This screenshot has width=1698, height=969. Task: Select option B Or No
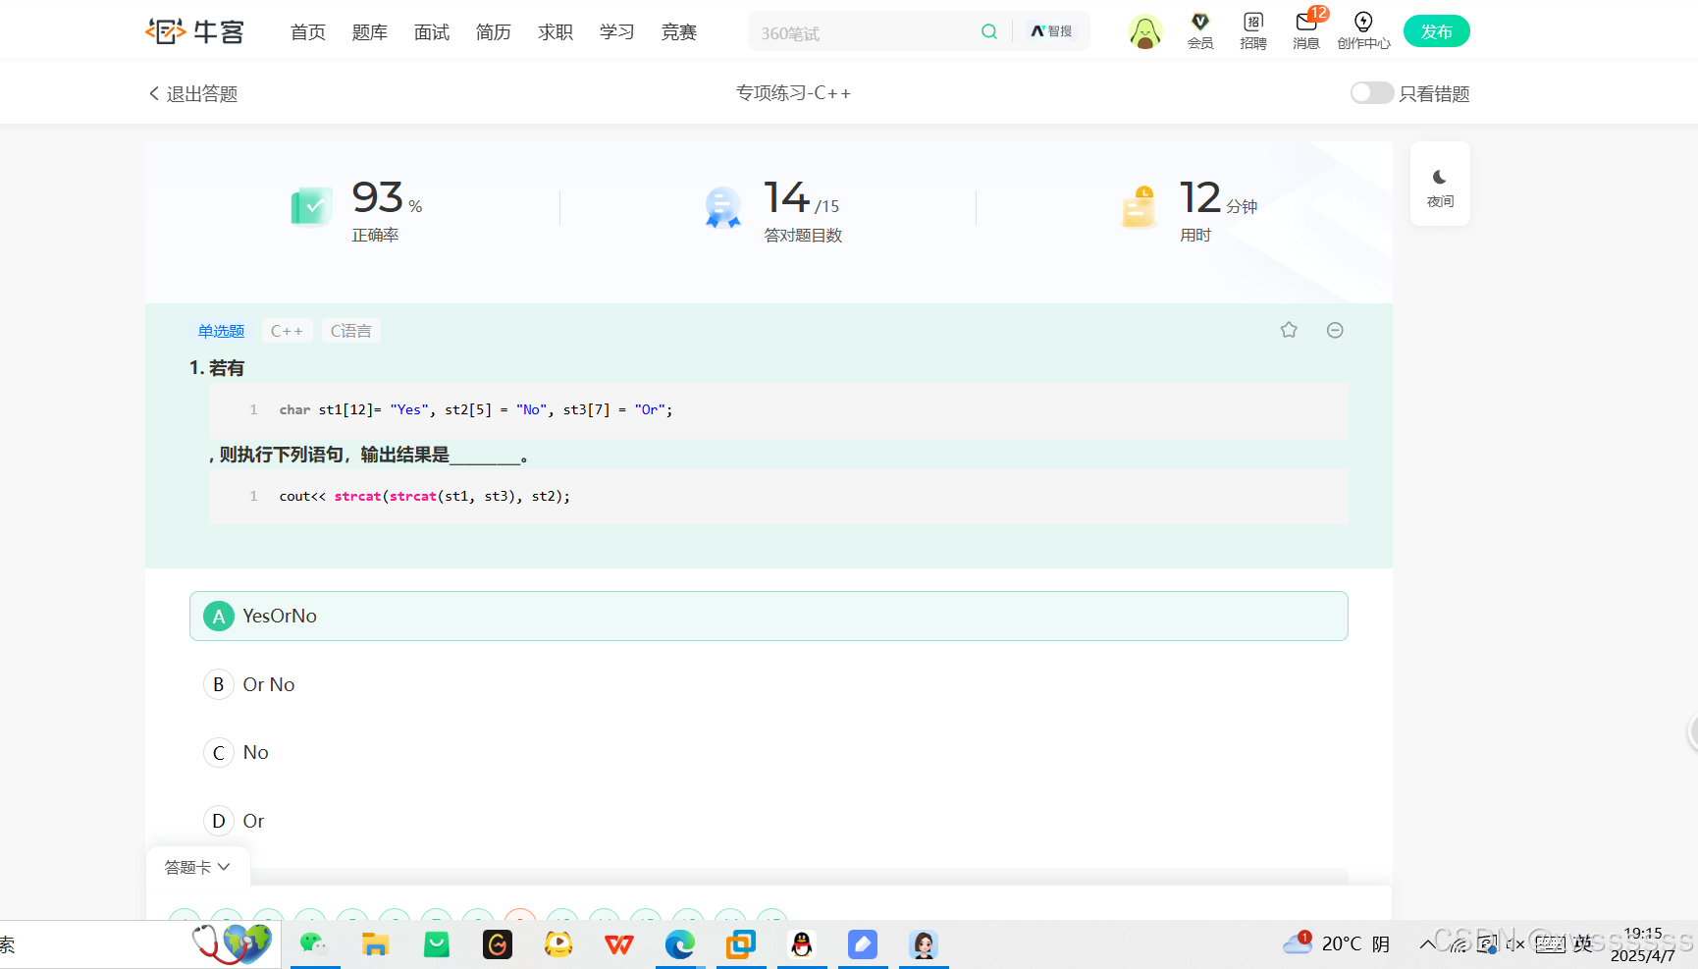[769, 684]
